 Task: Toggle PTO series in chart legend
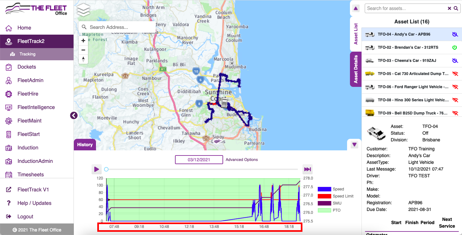point(329,210)
